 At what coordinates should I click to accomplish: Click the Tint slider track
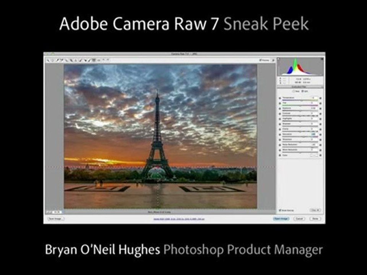click(x=300, y=105)
